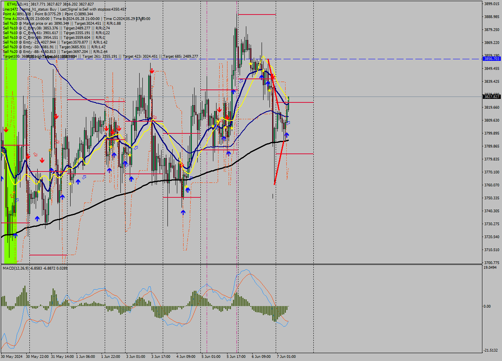Viewport: 502px width, 361px height.
Task: Click the red down arrow over the green band
Action: click(x=6, y=129)
